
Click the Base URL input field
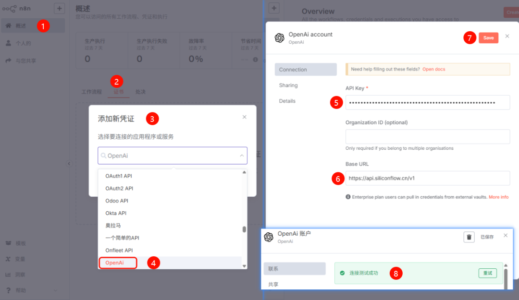(x=428, y=178)
